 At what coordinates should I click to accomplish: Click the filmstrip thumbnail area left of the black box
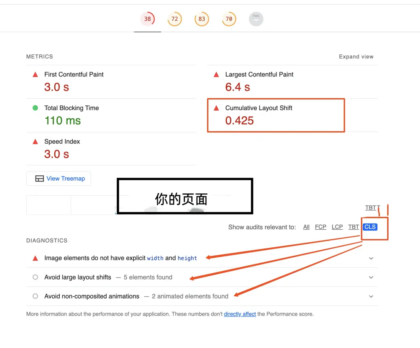71,205
